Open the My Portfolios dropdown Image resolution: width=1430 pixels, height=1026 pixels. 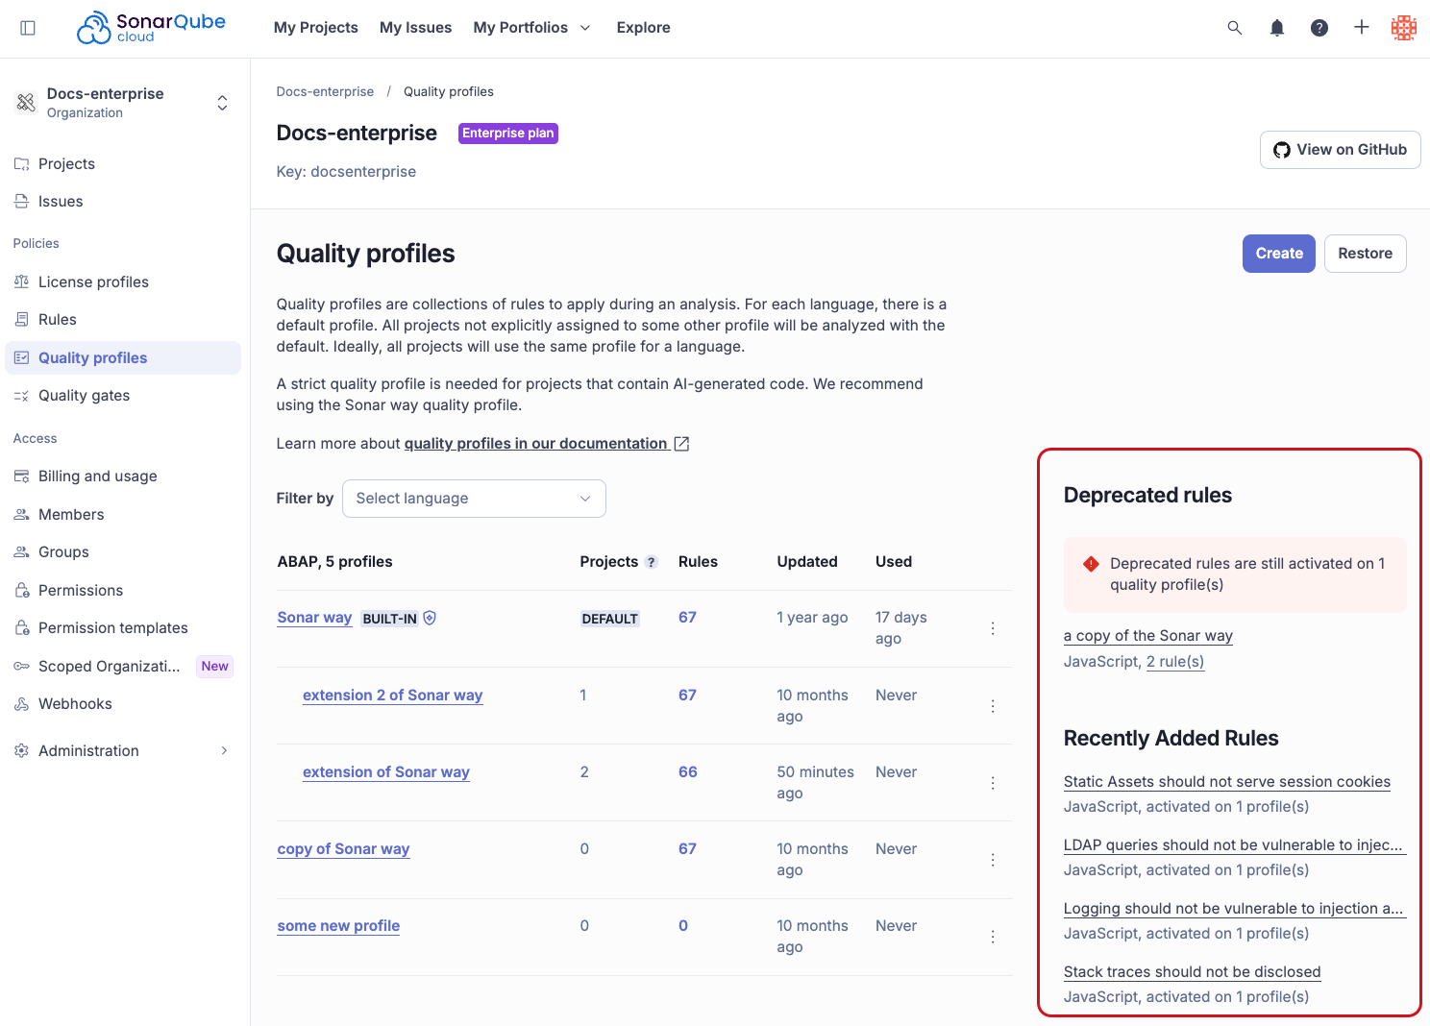(x=531, y=28)
